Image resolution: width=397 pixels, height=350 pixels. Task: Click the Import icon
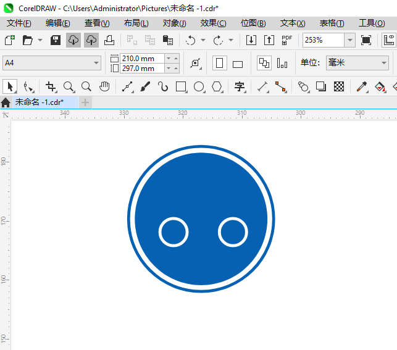[x=251, y=40]
